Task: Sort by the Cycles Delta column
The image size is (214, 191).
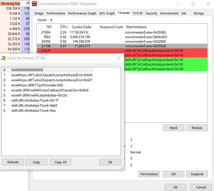Action: [80, 27]
